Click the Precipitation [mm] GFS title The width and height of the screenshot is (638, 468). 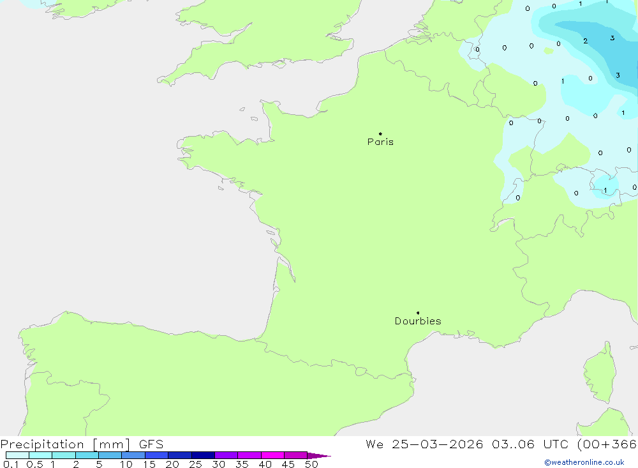pos(82,444)
